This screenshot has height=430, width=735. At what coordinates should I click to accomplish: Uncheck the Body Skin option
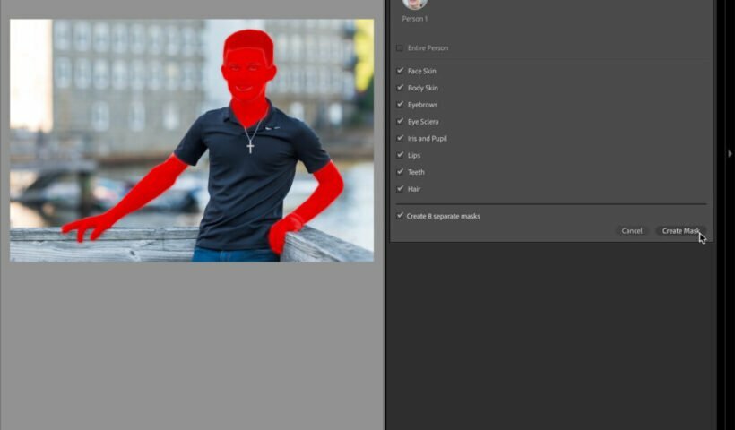[400, 88]
